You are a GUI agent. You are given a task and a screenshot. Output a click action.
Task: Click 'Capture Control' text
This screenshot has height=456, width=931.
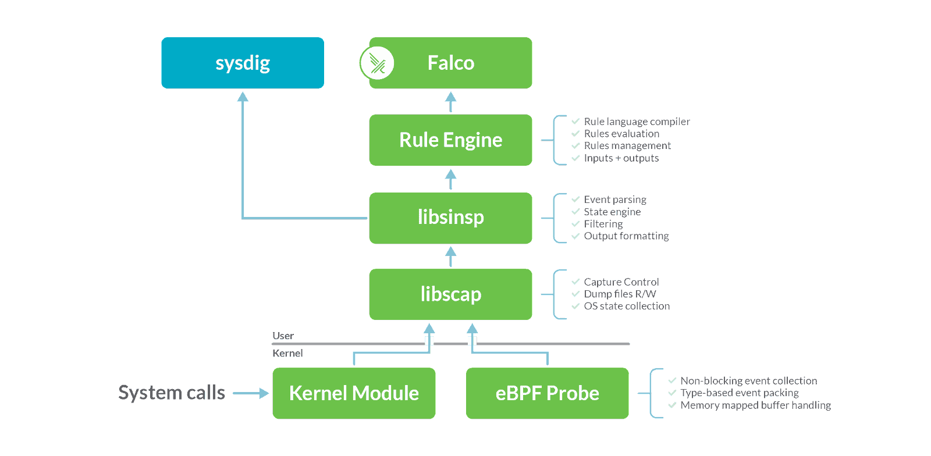621,282
